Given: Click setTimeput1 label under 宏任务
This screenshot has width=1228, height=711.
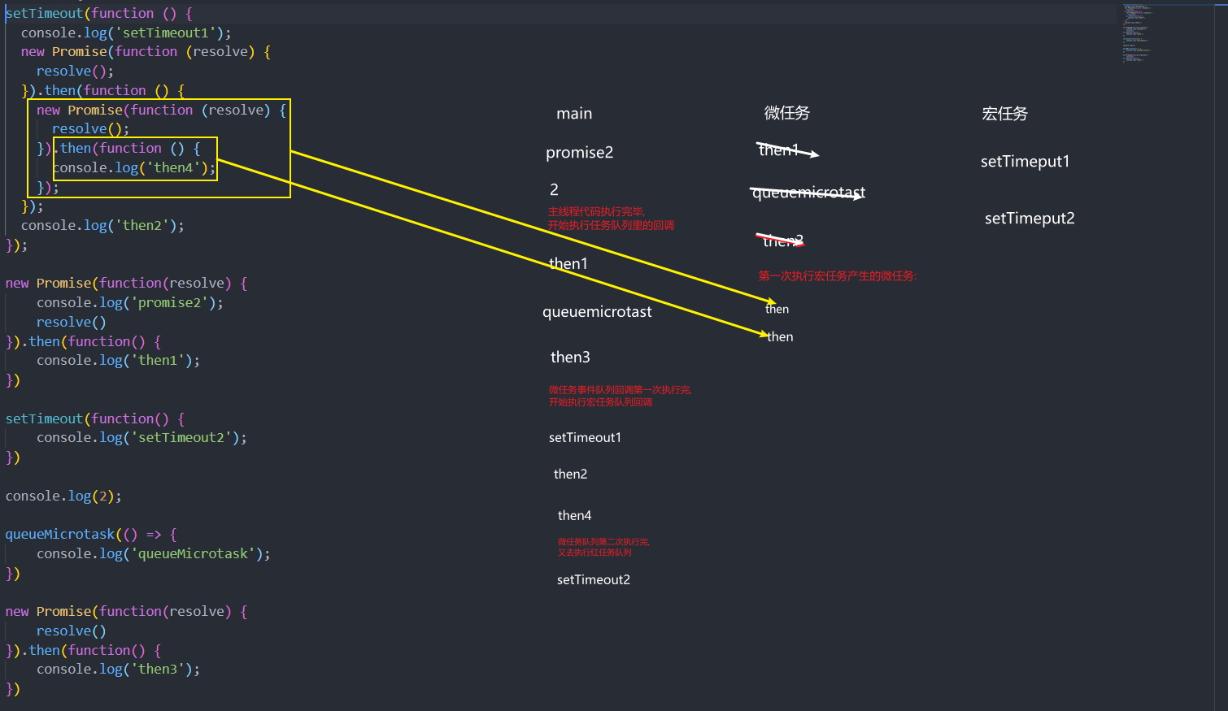Looking at the screenshot, I should pos(1025,161).
